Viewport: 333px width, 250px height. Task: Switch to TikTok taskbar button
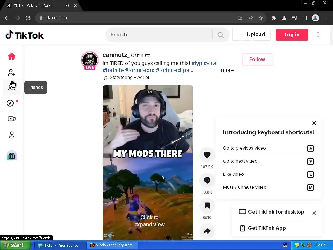[x=60, y=245]
